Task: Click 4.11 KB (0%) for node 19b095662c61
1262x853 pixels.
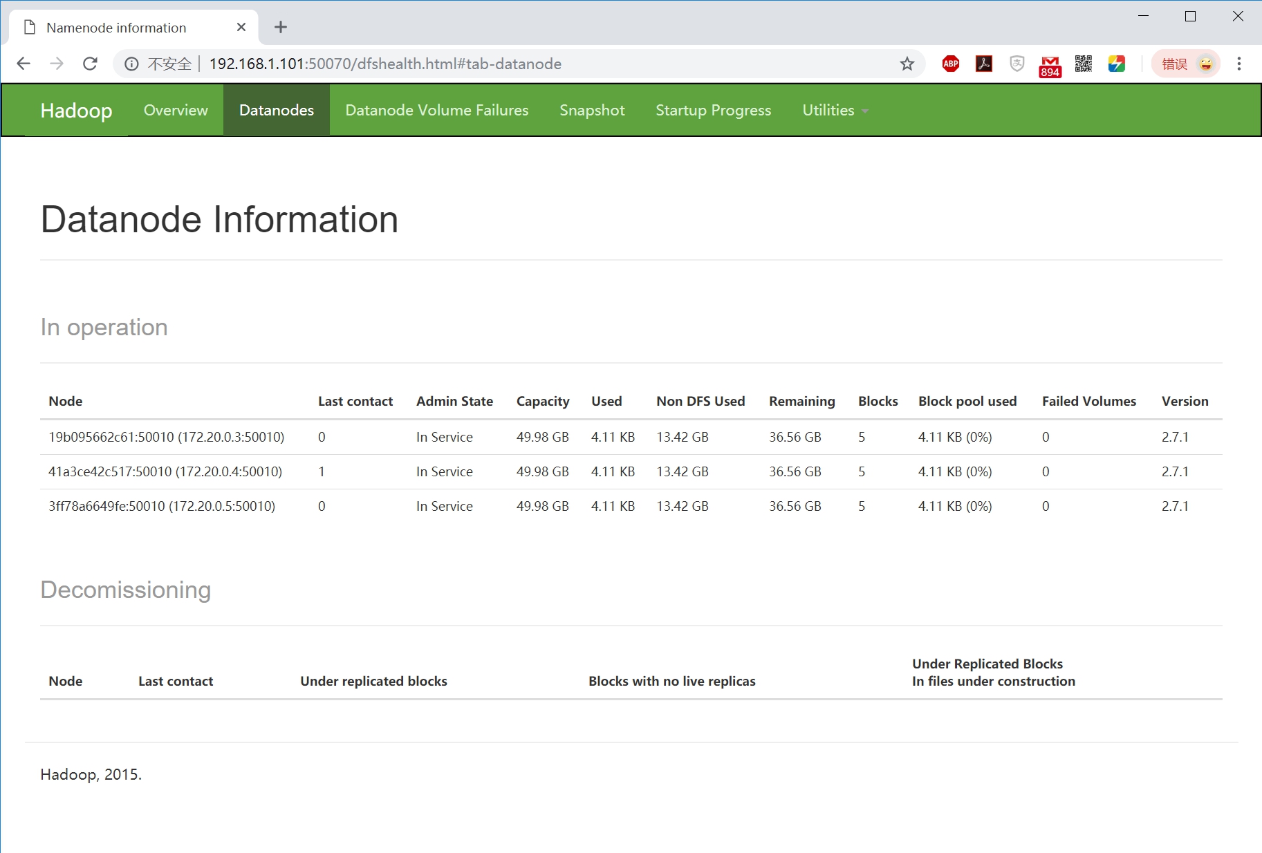Action: point(955,437)
